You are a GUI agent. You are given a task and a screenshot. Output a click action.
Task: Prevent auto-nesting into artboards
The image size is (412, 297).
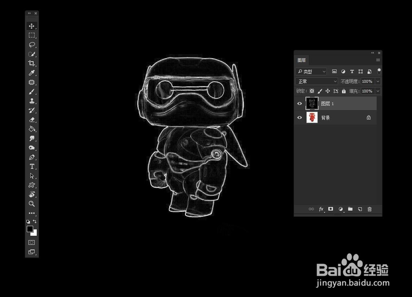(x=336, y=91)
